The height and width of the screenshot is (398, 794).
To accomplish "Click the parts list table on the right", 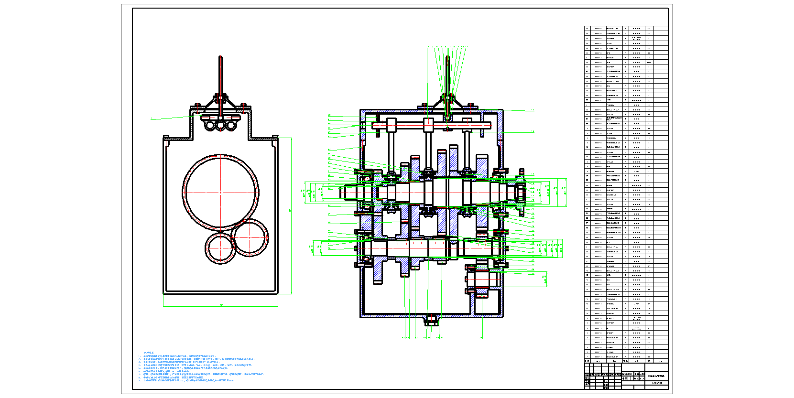I will click(x=626, y=191).
